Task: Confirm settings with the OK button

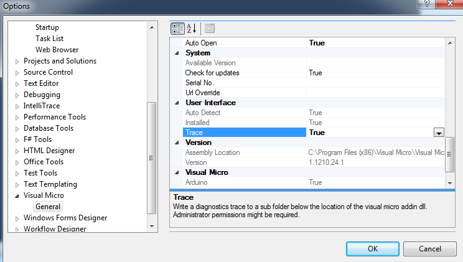Action: pyautogui.click(x=373, y=249)
